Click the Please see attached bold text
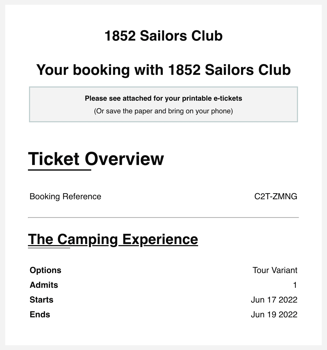327x350 pixels. click(163, 98)
